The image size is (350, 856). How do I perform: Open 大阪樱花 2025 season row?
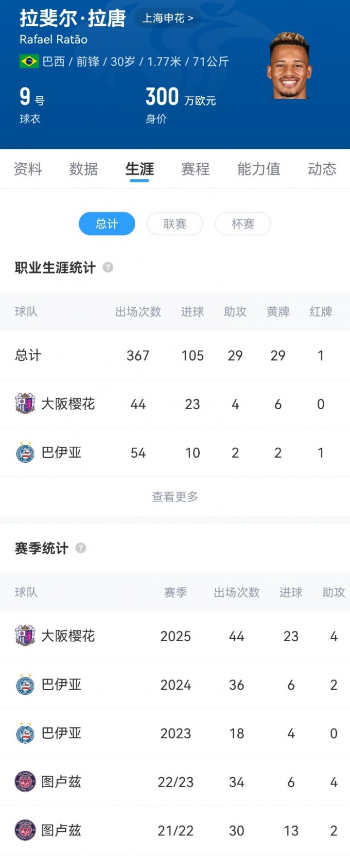point(175,636)
